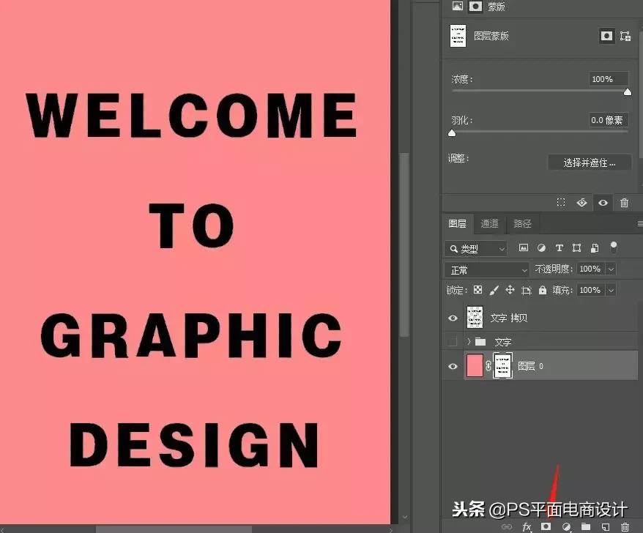
Task: Filter layers by pixel layer icon
Action: 524,248
